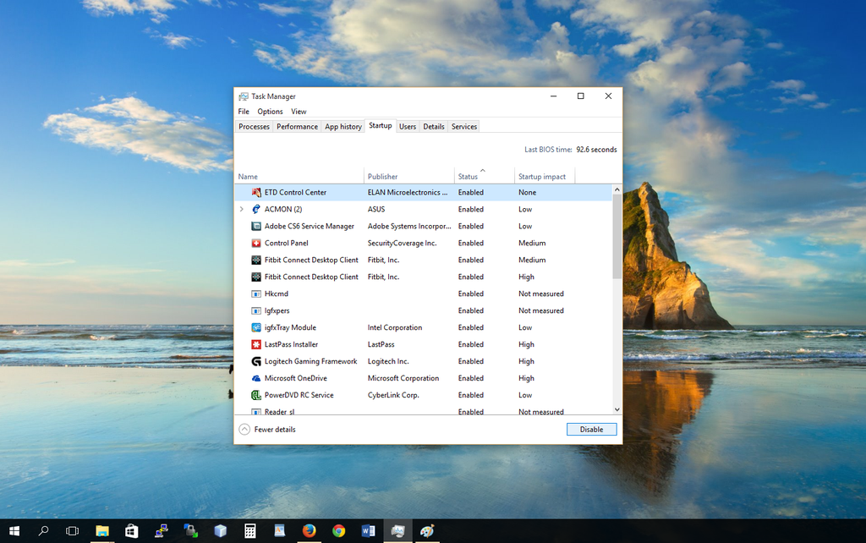This screenshot has height=543, width=866.
Task: Click the High-impact Fitbit Connect Desktop Client icon
Action: point(256,277)
